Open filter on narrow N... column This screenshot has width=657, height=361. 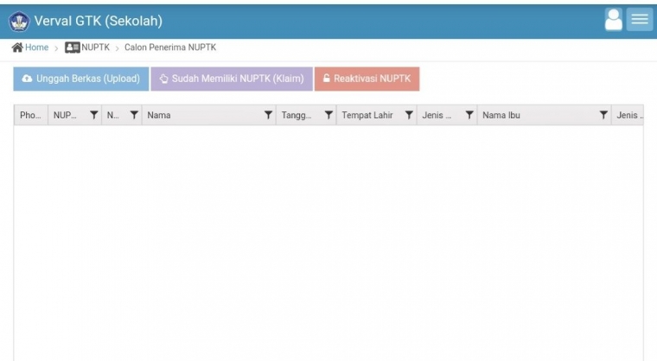pyautogui.click(x=134, y=116)
